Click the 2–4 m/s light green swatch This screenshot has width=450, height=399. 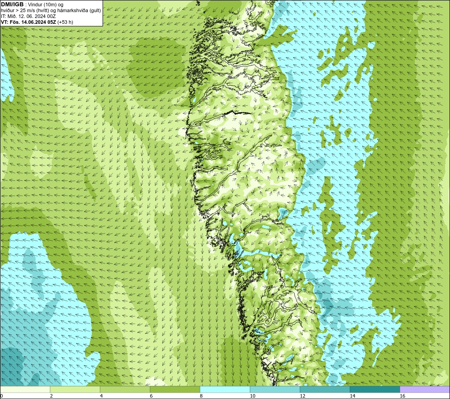[75, 389]
